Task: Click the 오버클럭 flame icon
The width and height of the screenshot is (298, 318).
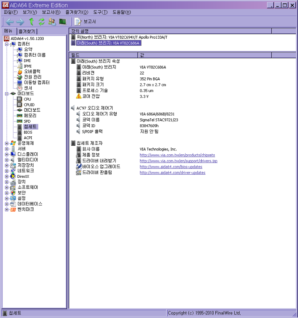Action: point(20,71)
